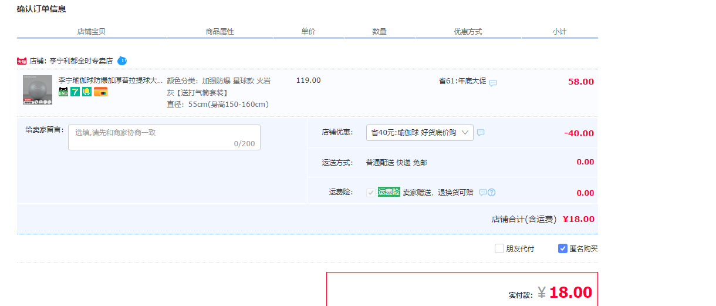
Task: Click the 单价 column header
Action: click(309, 32)
